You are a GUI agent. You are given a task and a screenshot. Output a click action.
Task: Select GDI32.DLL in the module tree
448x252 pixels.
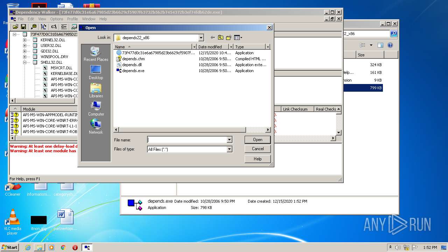(x=49, y=51)
